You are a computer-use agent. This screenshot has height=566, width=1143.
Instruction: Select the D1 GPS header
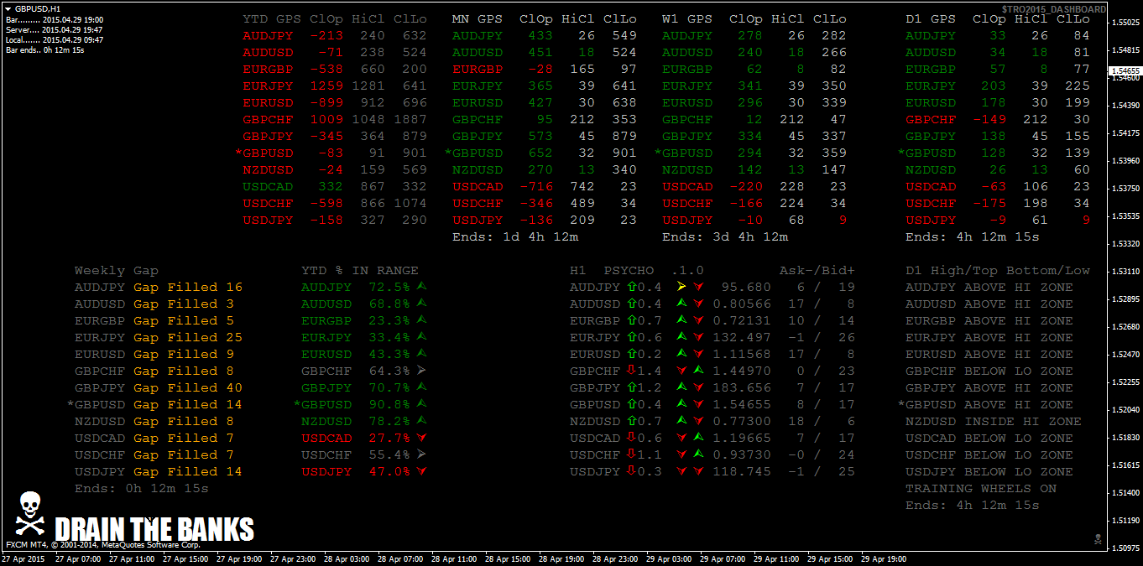931,18
